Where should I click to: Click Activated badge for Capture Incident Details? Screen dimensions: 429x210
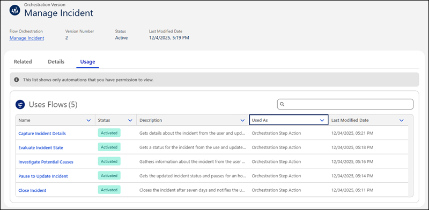tap(109, 133)
